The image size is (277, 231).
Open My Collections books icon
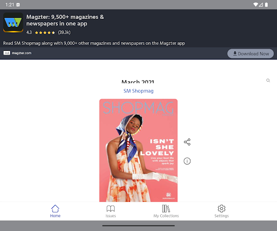point(166,209)
